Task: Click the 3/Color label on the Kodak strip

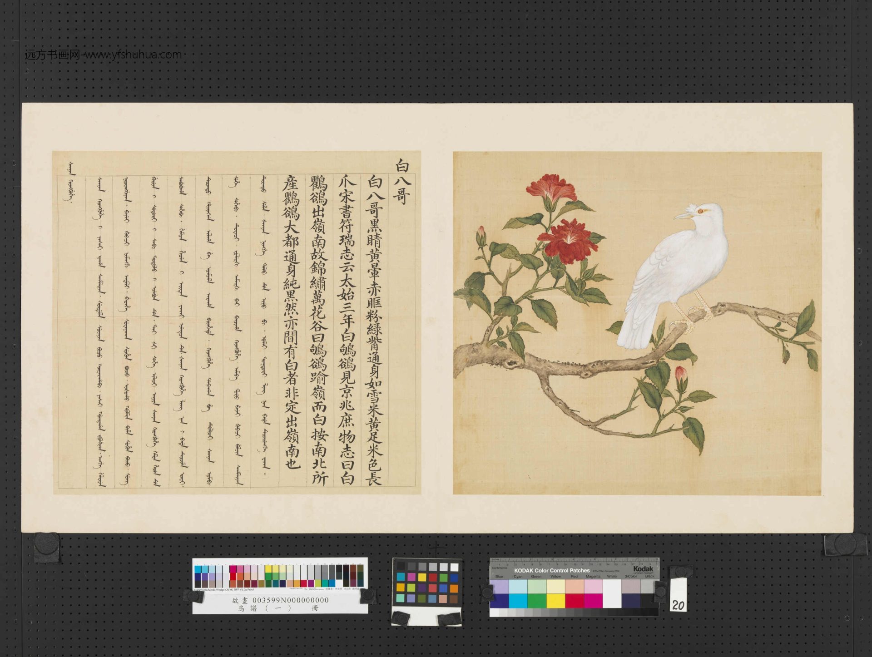Action: 631,576
